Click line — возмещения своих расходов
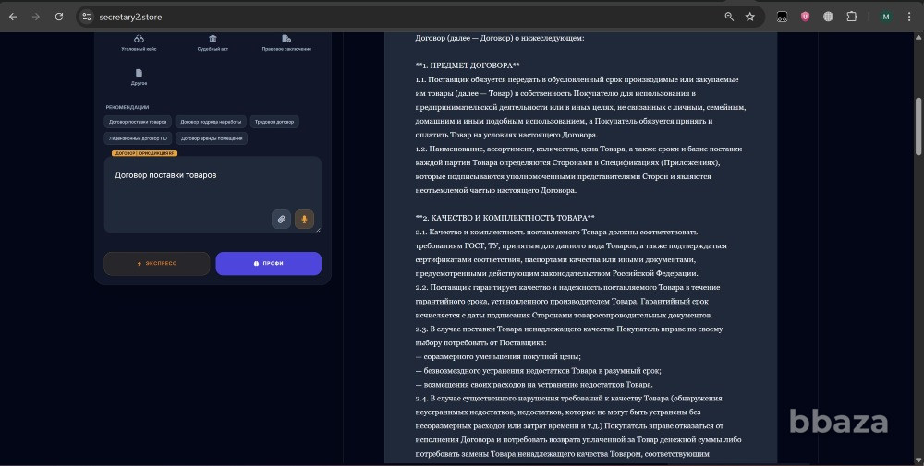The image size is (924, 466). coord(534,385)
